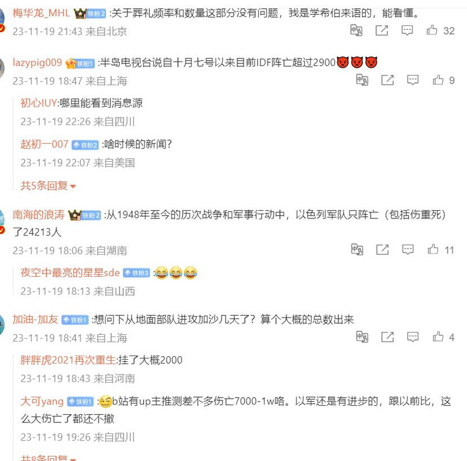Click the 铁粉2 badge next to 南海的浪涛
The image size is (467, 461).
point(91,216)
